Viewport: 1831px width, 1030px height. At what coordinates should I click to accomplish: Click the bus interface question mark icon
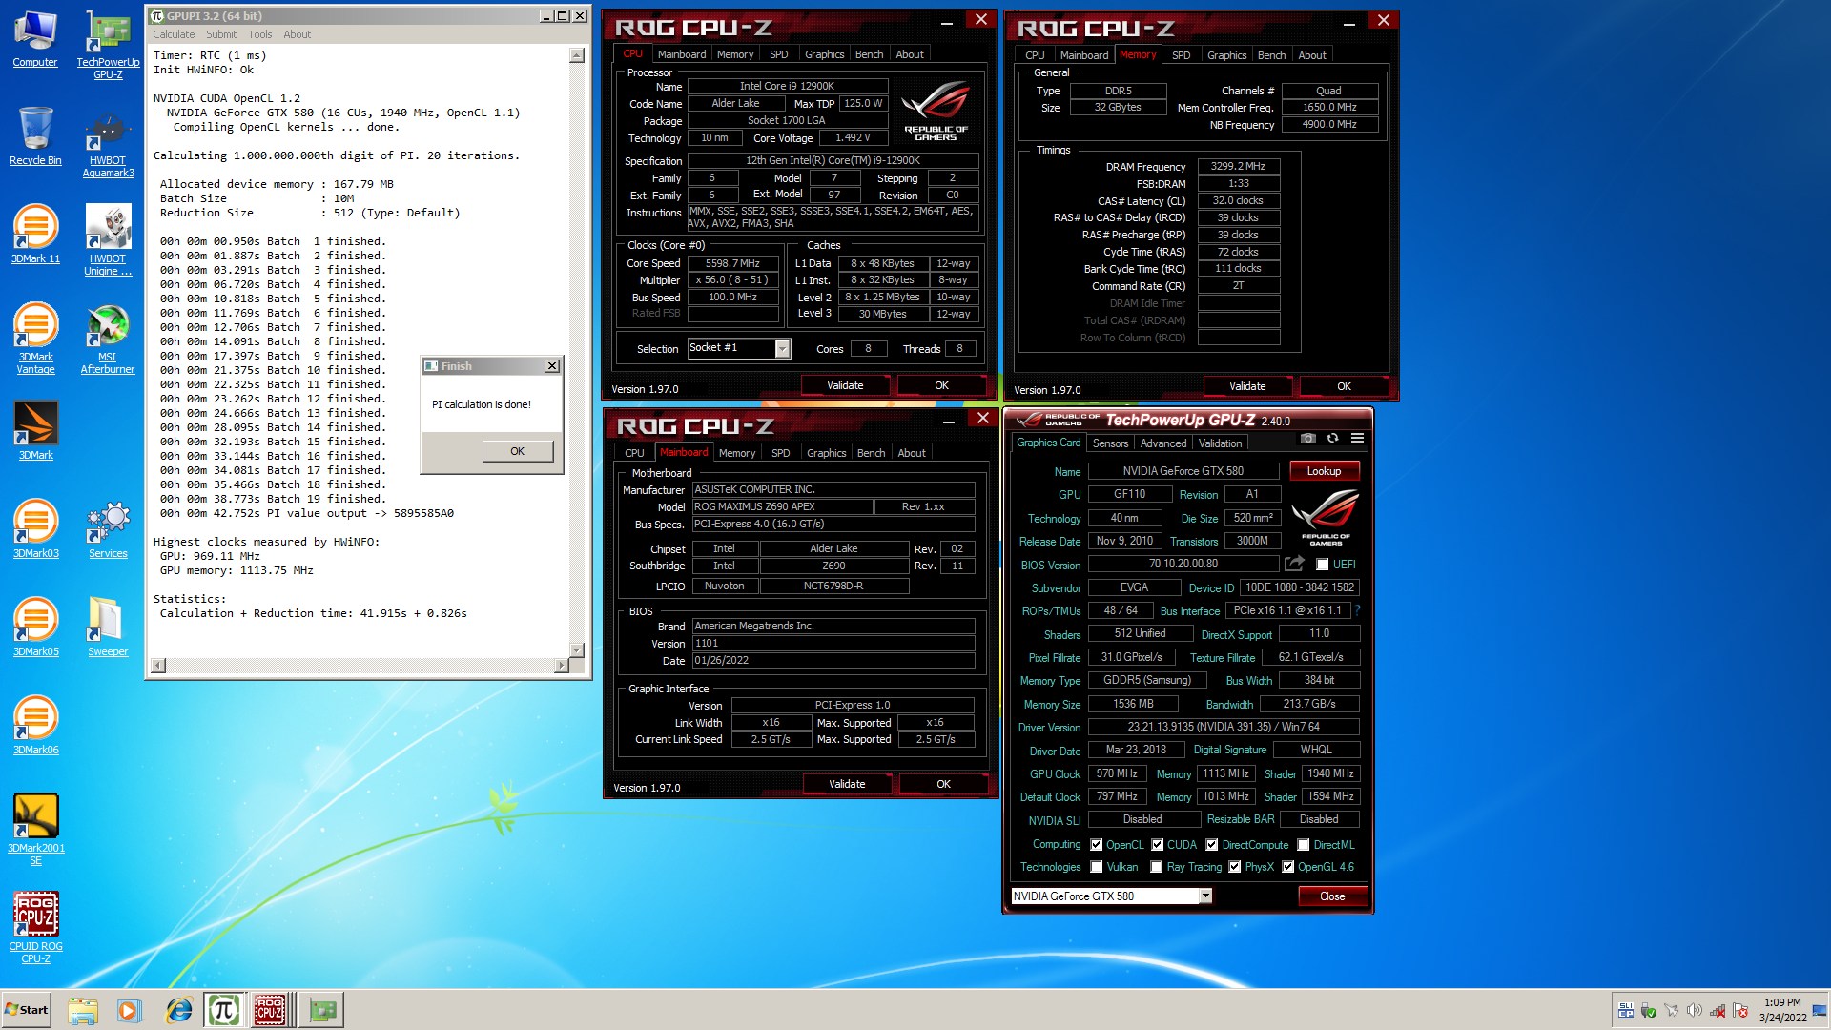point(1357,610)
